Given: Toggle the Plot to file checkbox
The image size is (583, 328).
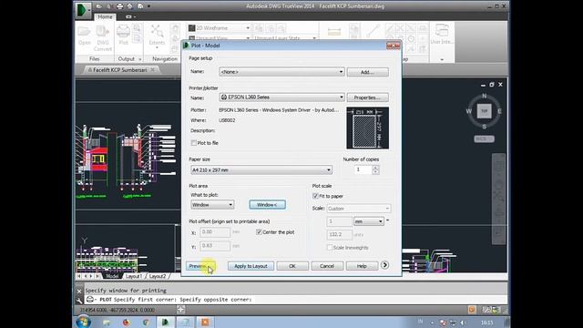Looking at the screenshot, I should [194, 143].
